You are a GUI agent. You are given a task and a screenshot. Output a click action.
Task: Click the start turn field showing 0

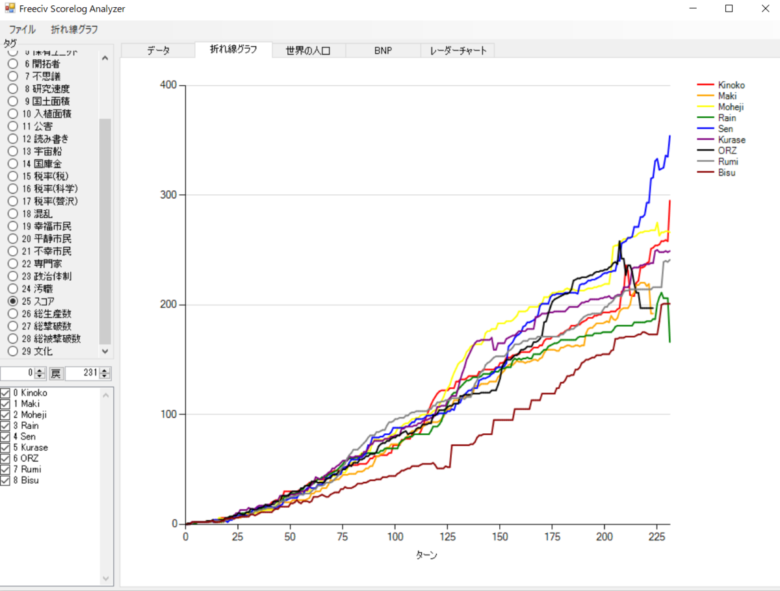coord(18,373)
